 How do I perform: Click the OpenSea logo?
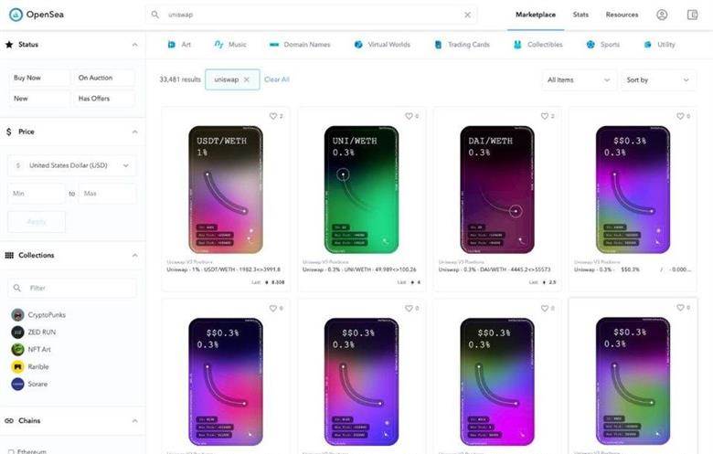pyautogui.click(x=37, y=15)
